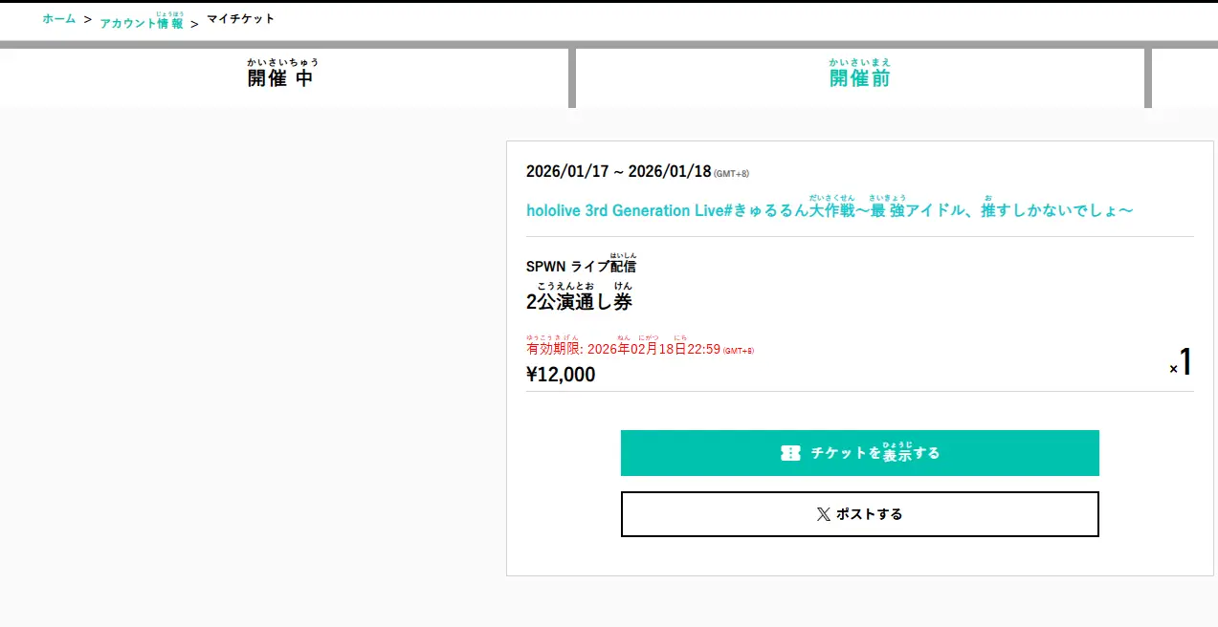Click the partially visible tab right of 開催前

point(1185,77)
